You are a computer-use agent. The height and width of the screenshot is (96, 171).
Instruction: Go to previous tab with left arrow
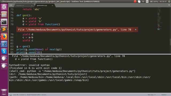point(10,5)
